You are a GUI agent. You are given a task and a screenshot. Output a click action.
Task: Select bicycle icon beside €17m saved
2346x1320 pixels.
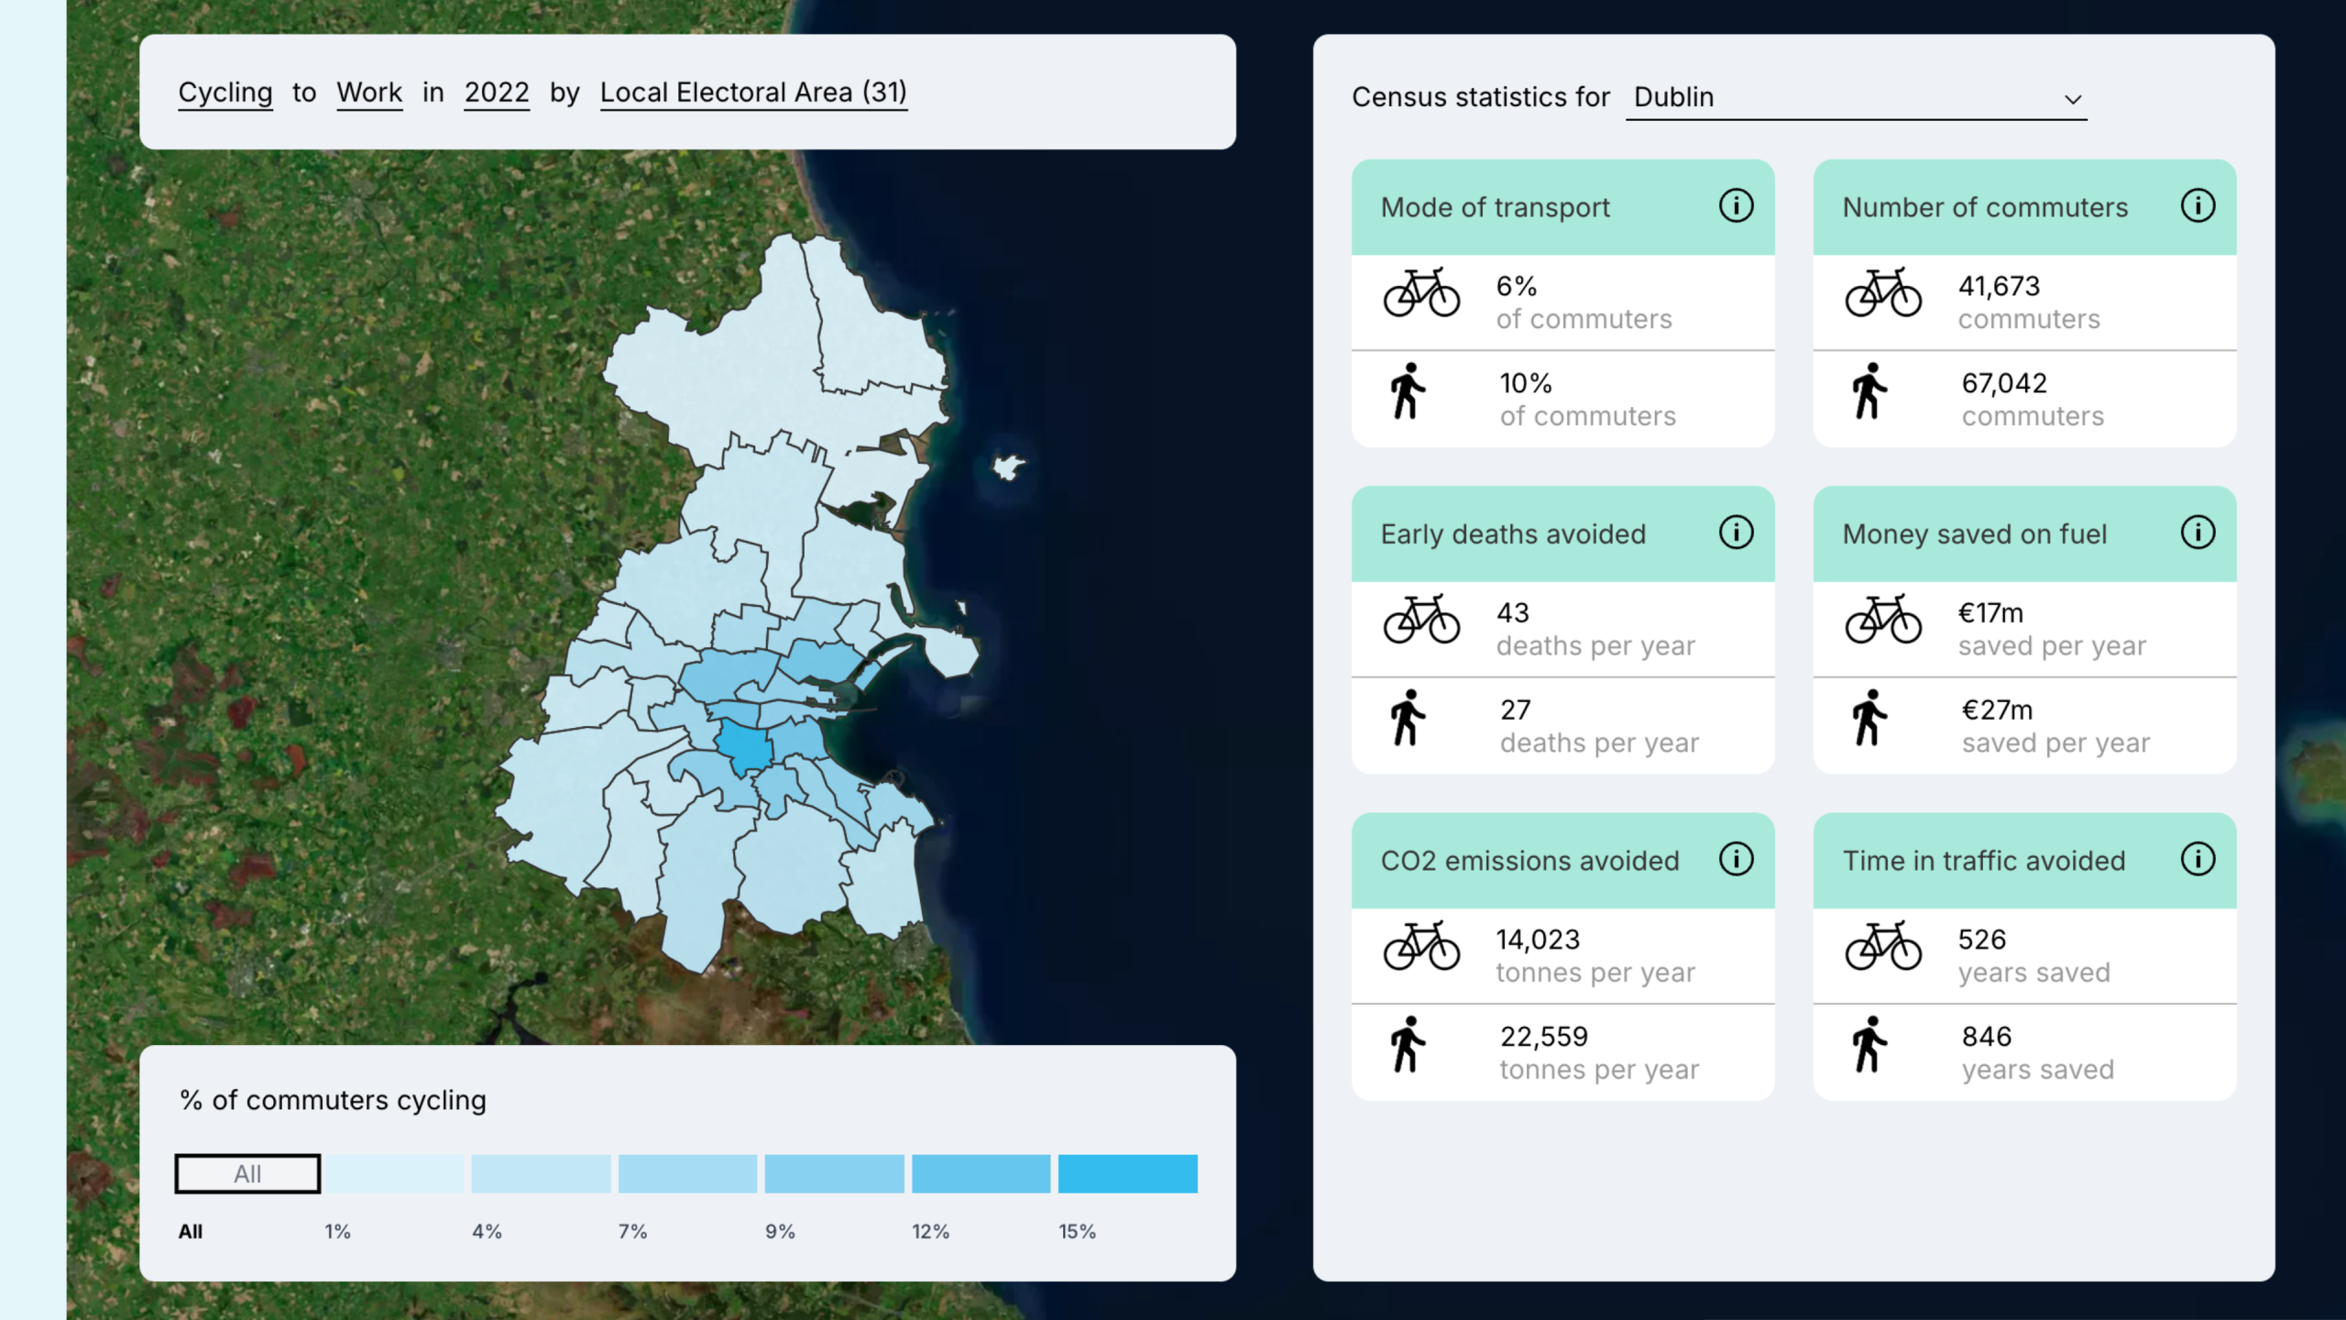point(1883,619)
